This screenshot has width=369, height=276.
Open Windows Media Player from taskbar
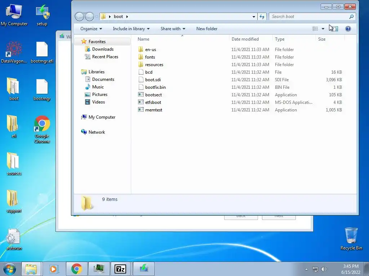point(53,269)
